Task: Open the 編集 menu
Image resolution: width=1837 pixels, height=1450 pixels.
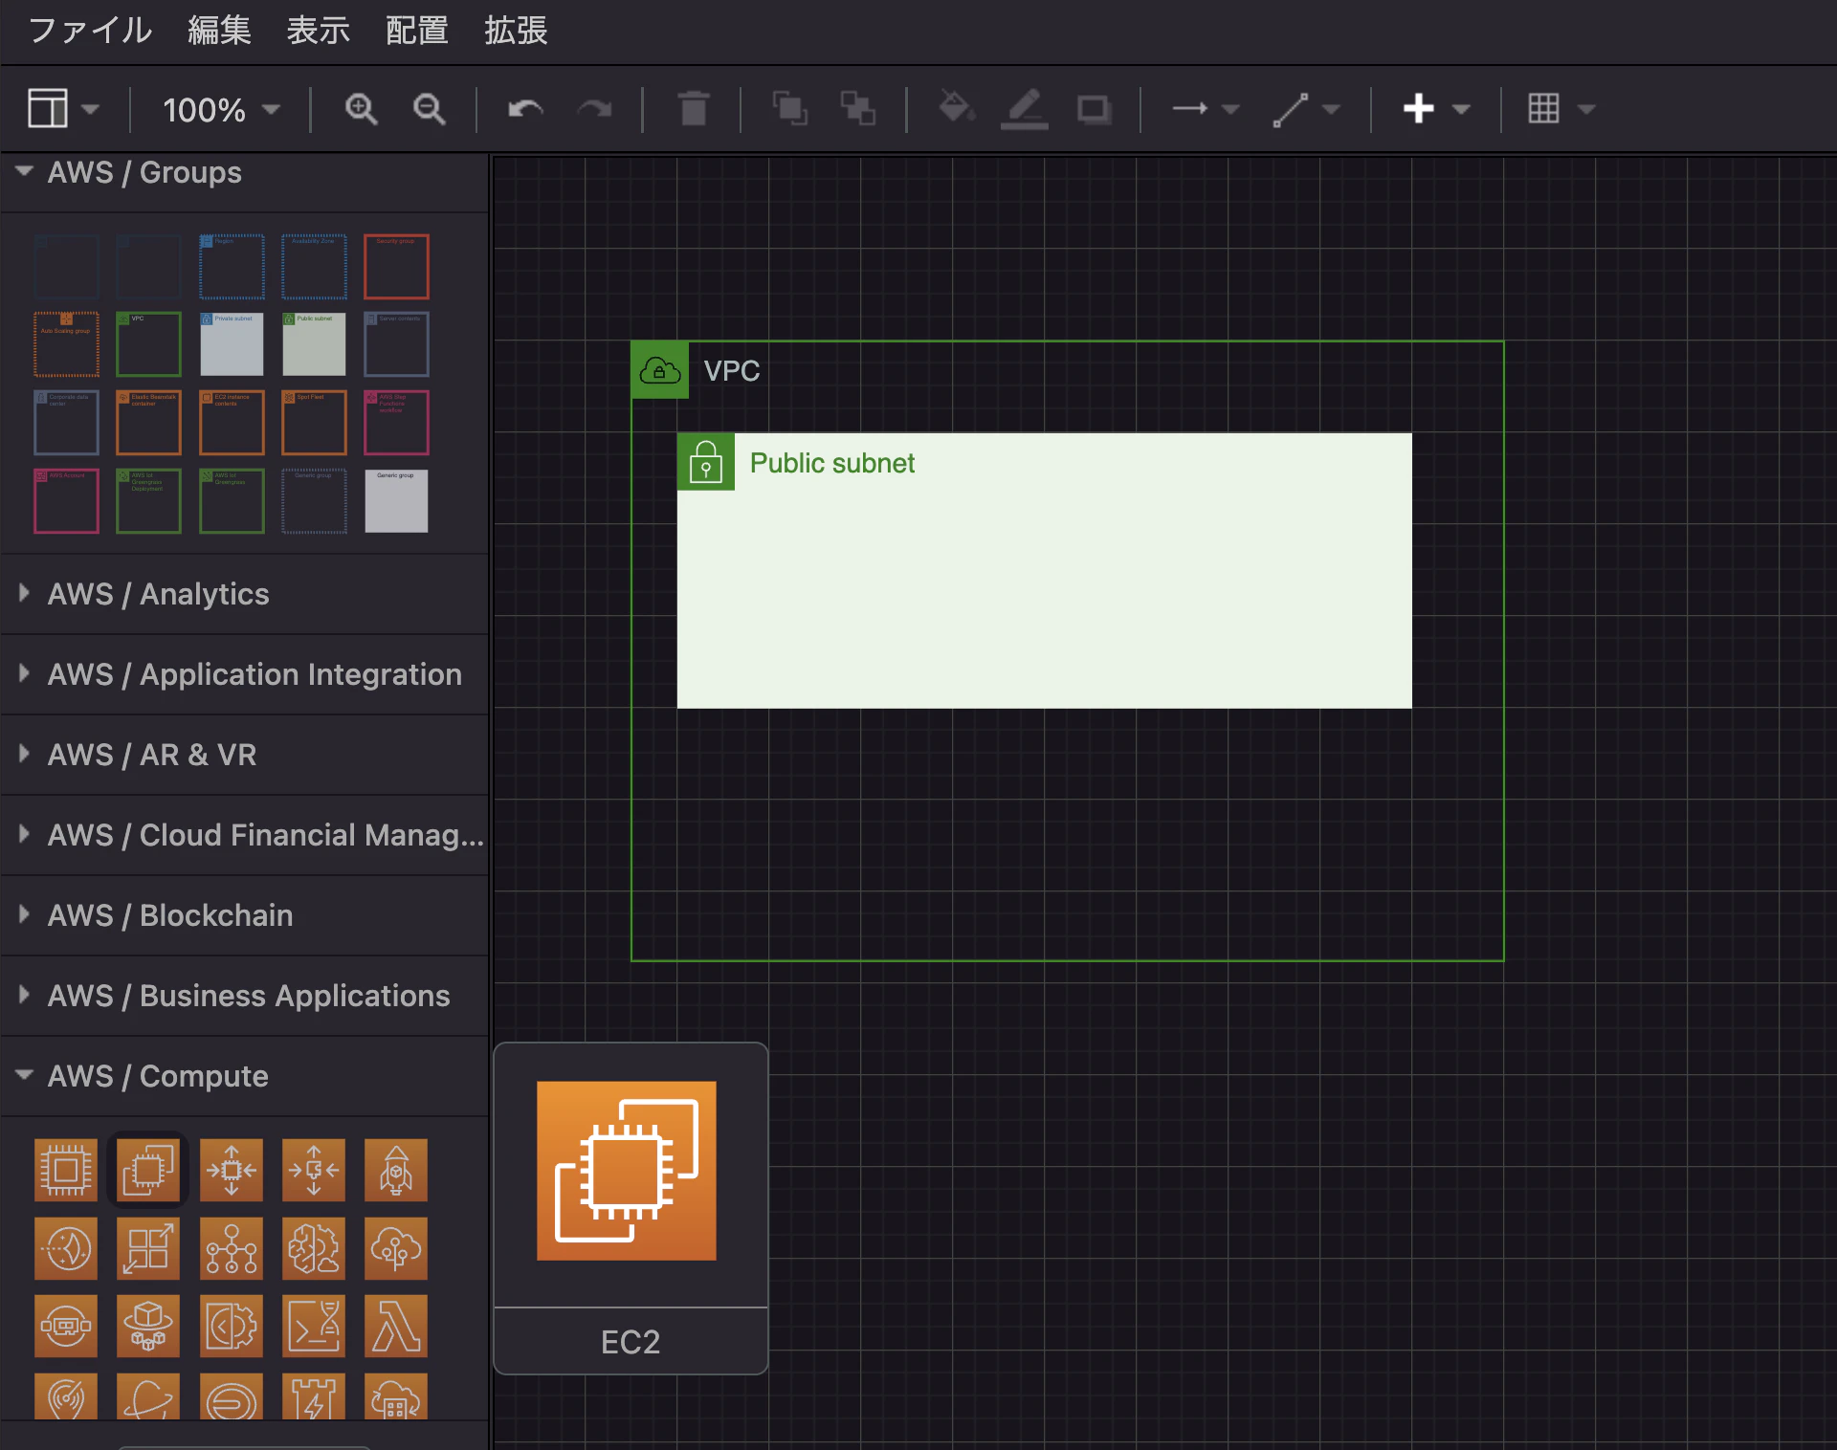Action: pyautogui.click(x=219, y=31)
